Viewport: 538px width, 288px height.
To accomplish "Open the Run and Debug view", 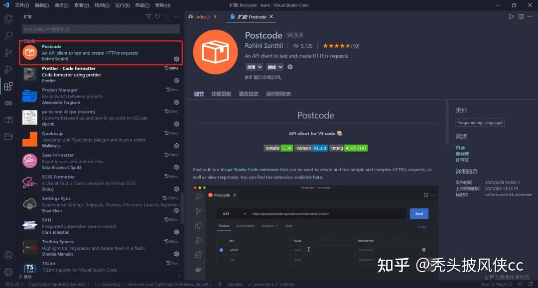I will (x=8, y=69).
